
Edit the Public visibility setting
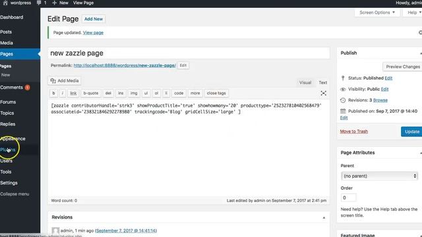tap(384, 90)
